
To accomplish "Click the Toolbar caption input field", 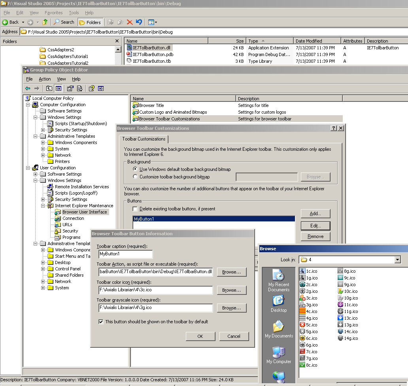I will point(126,254).
